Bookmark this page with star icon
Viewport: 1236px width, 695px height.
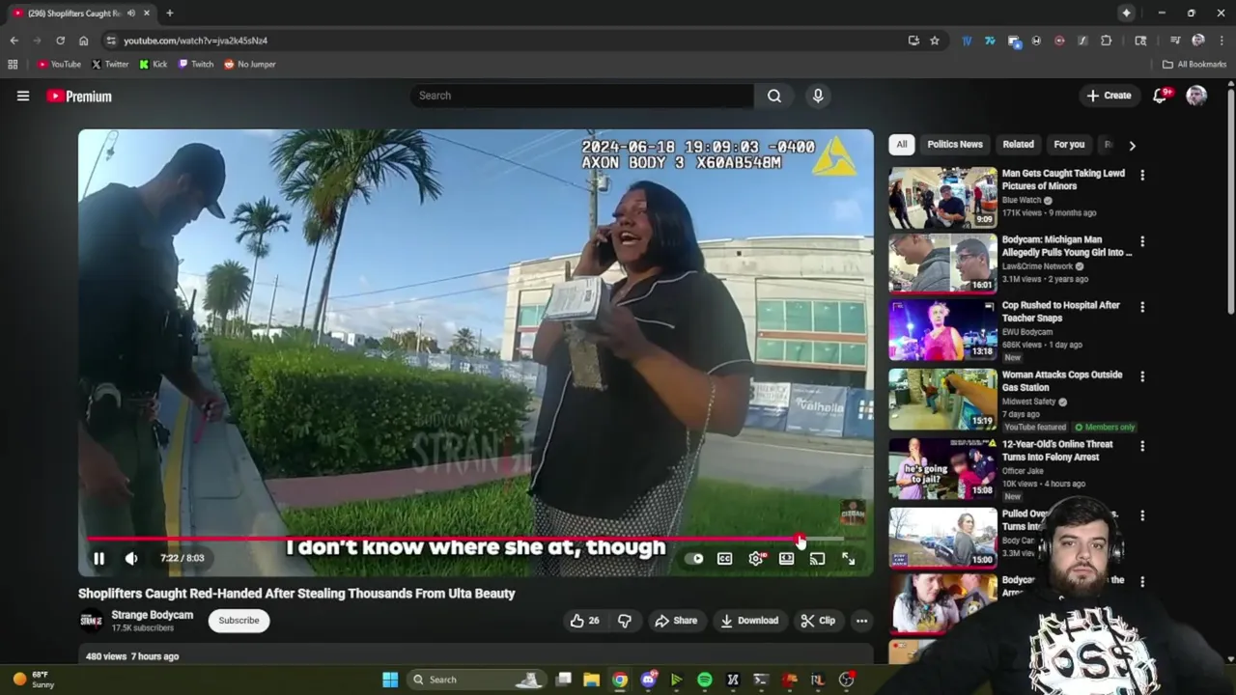[935, 41]
